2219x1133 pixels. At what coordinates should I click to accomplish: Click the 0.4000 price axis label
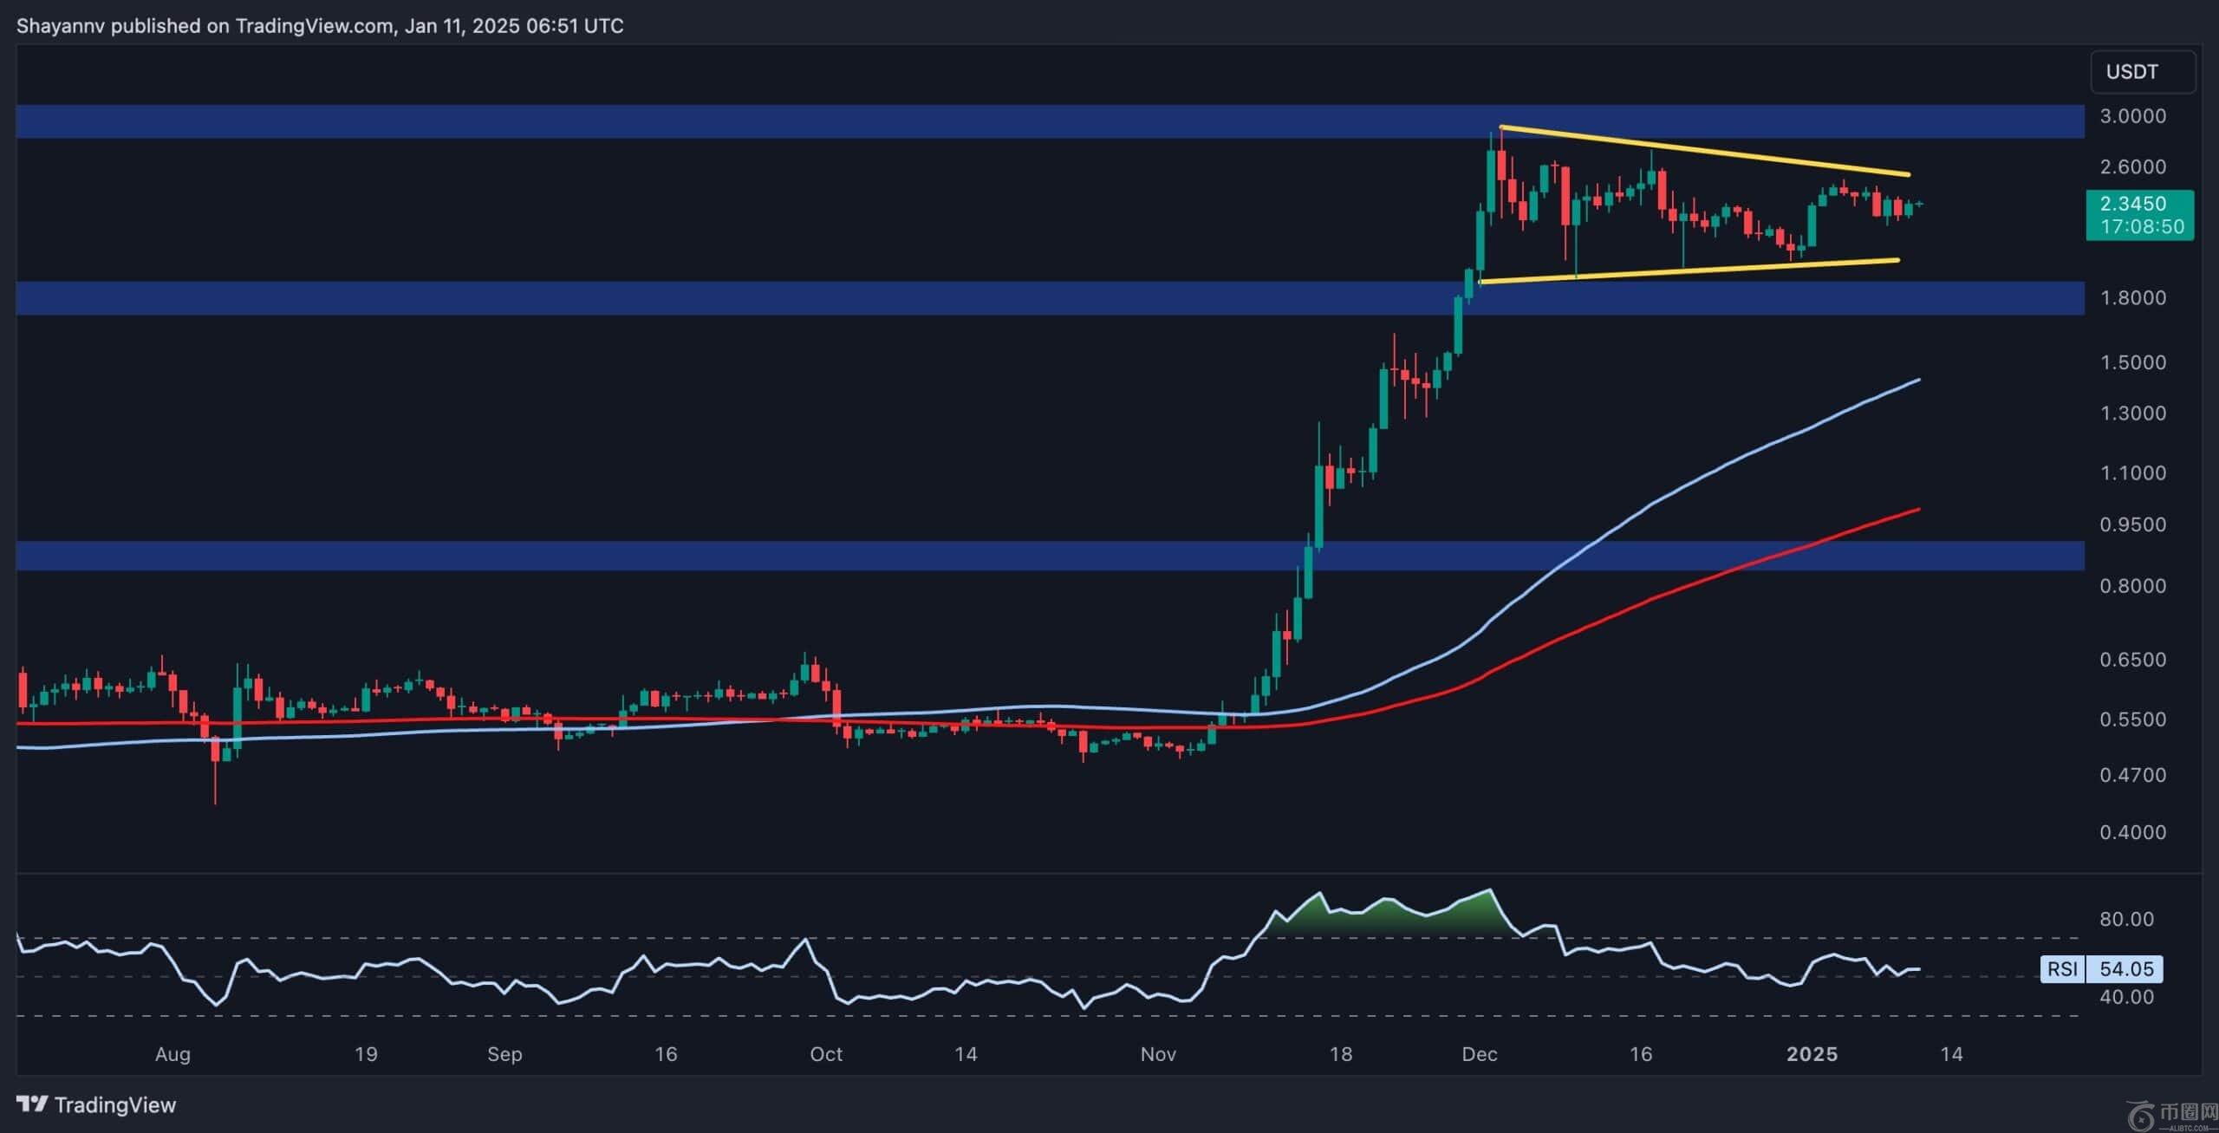point(2132,832)
